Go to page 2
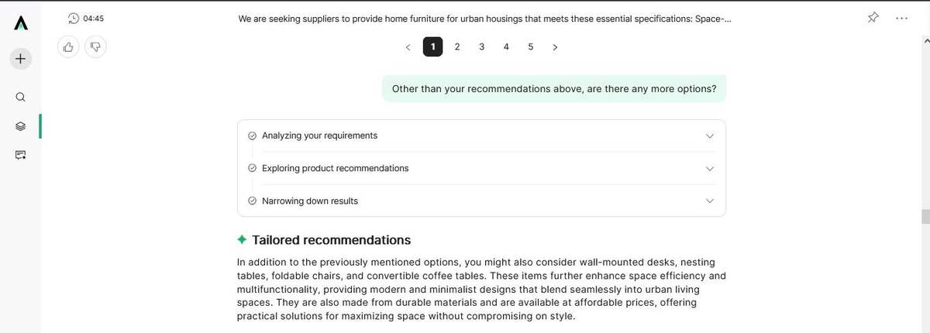The height and width of the screenshot is (333, 930). (457, 46)
